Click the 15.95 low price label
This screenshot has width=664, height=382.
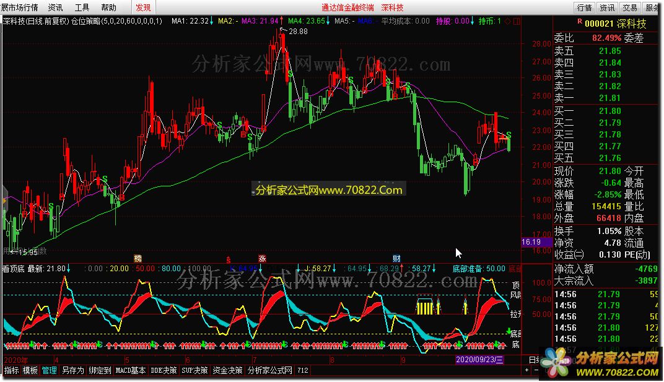[x=27, y=253]
